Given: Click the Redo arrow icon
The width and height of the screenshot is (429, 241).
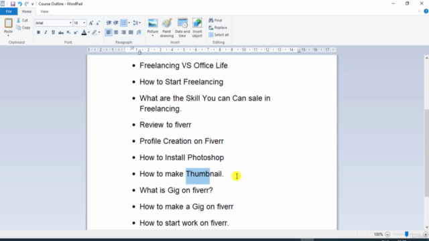Looking at the screenshot, I should click(x=27, y=4).
